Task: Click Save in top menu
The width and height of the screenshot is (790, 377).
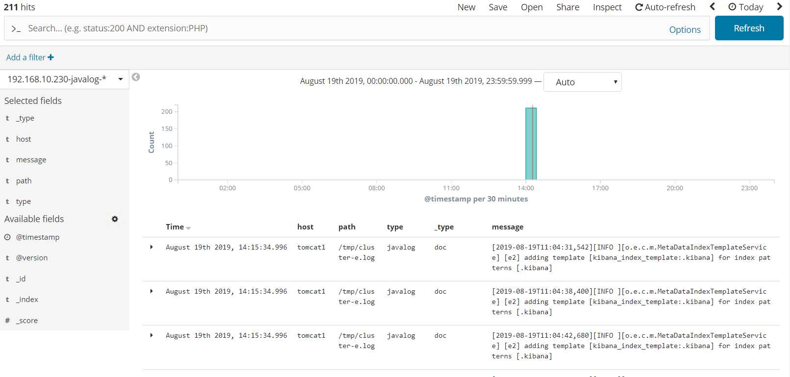Action: click(x=498, y=7)
